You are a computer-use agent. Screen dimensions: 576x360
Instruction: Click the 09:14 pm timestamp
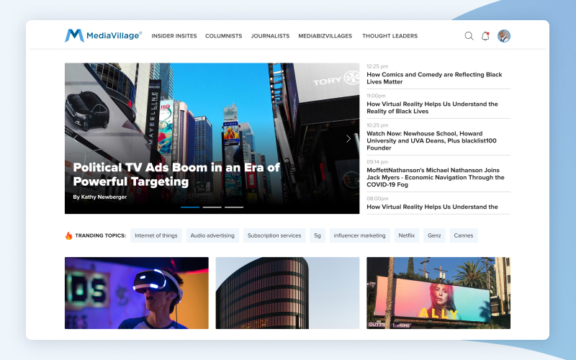[377, 161]
